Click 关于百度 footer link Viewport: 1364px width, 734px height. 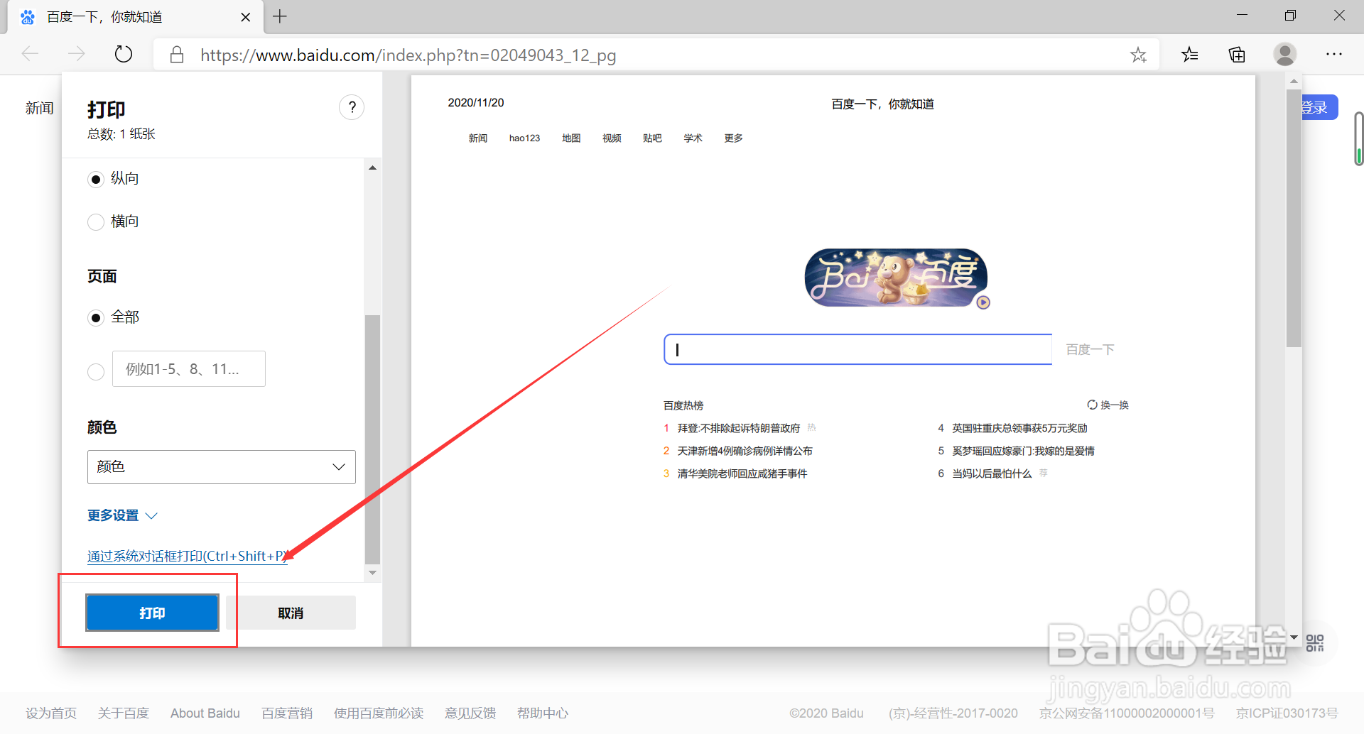tap(124, 713)
